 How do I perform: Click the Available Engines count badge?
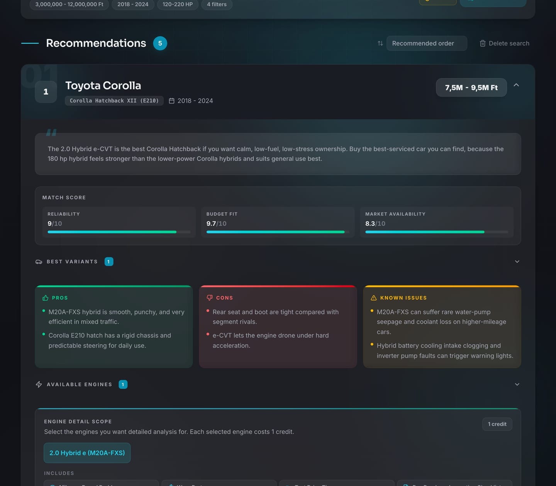[123, 384]
